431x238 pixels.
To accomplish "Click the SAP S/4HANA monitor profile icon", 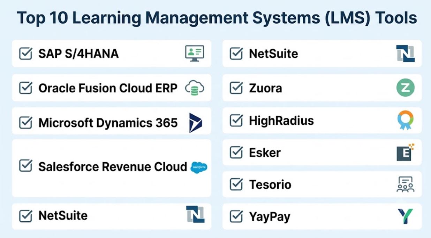I will 194,54.
